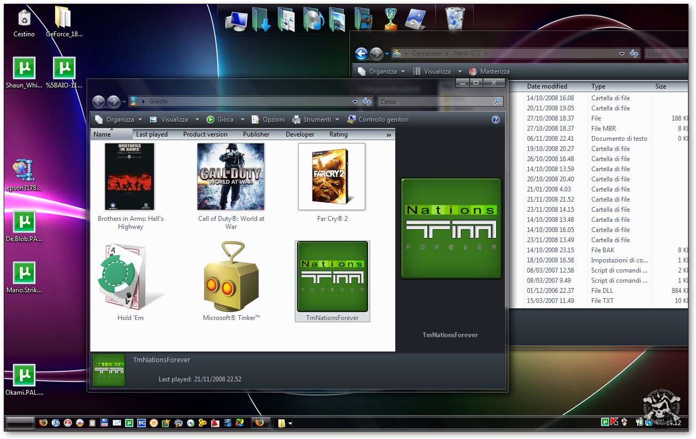Select the Microsoft Tinker game
The height and width of the screenshot is (439, 696).
point(231,281)
